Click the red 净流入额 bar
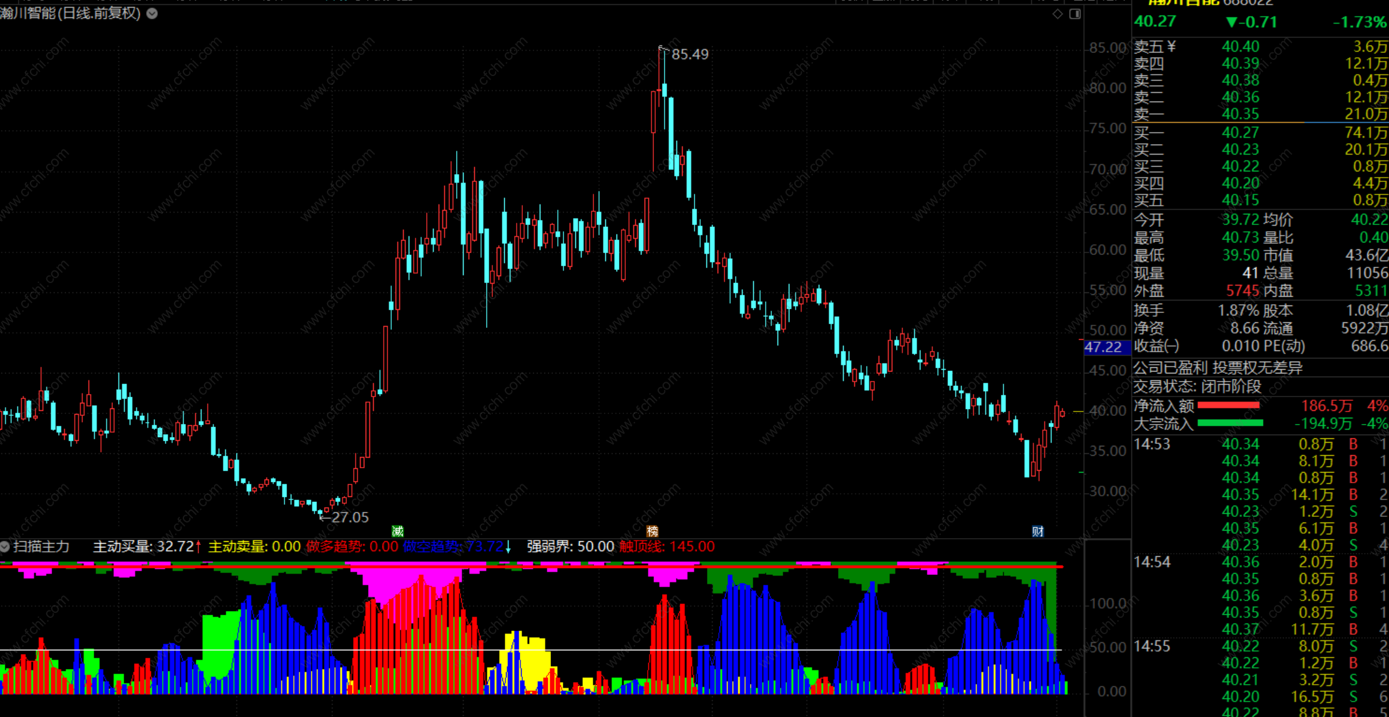Screen dimensions: 1389x717 [x=1228, y=406]
